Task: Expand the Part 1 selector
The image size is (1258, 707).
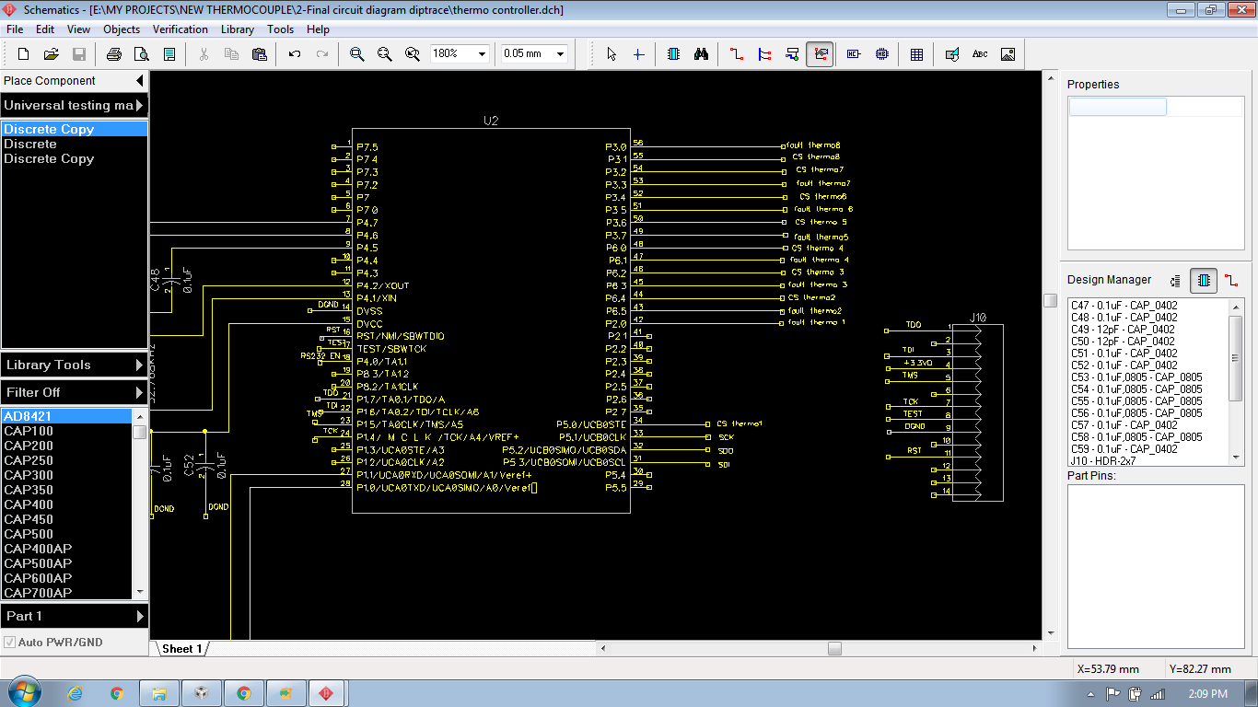Action: [75, 616]
